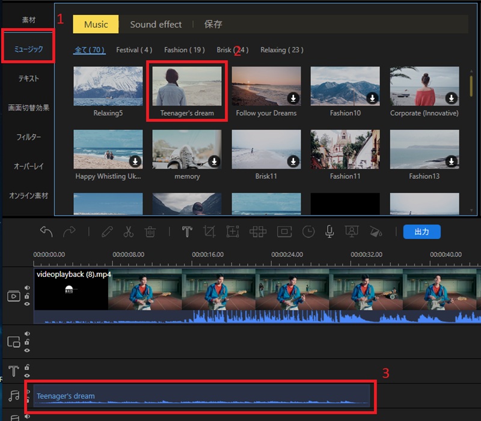Click the screen presenter toolbar icon
Screen dimensions: 481x421
352,232
